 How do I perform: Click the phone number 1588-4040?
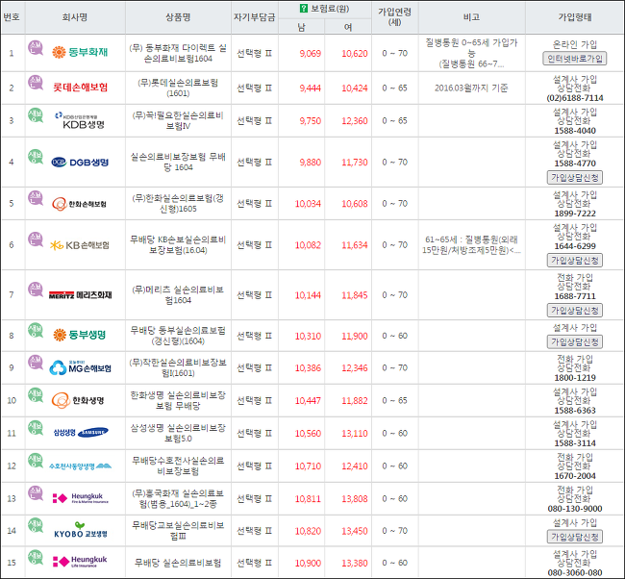(575, 131)
